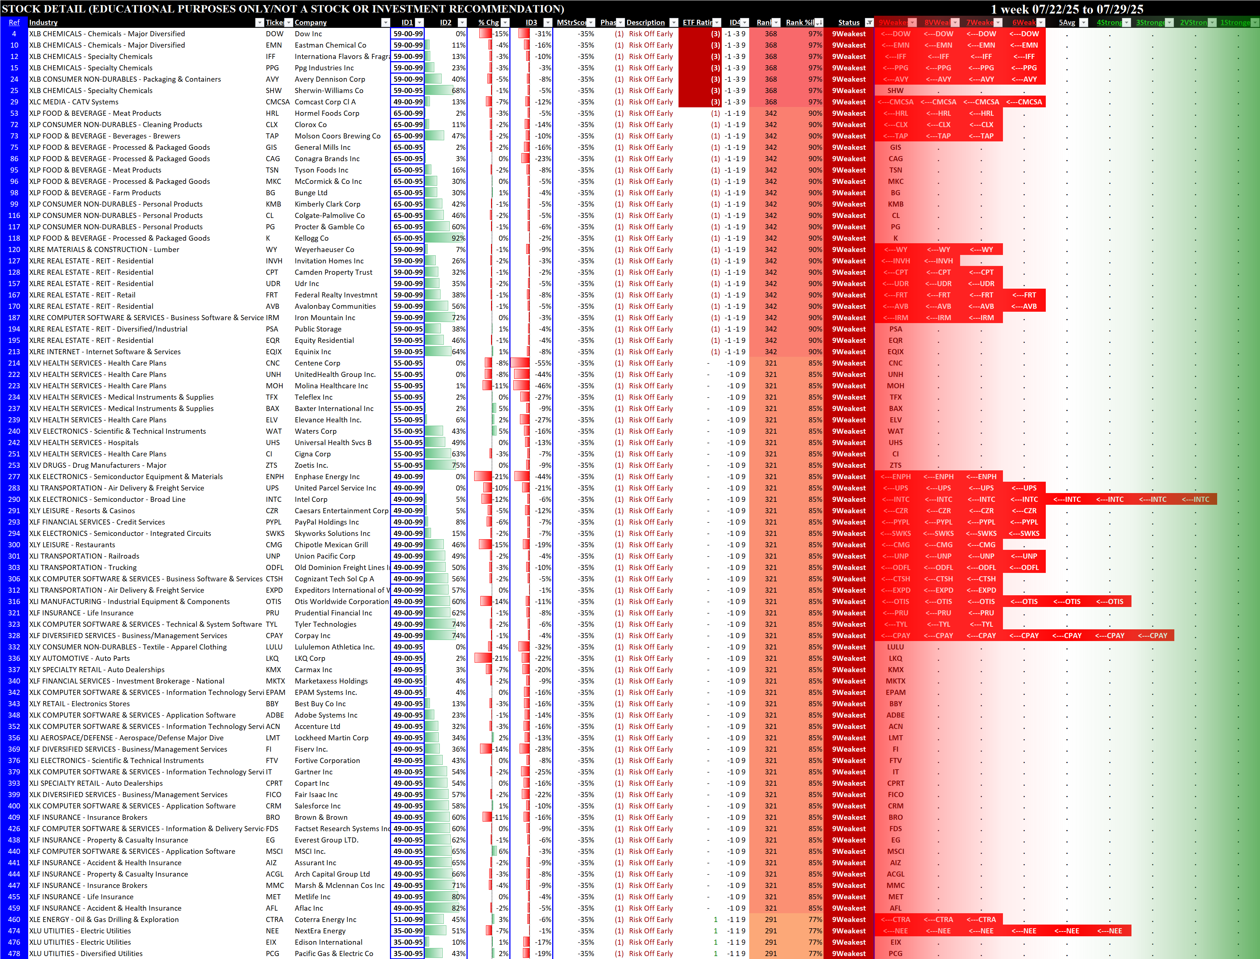1260x959 pixels.
Task: Click the Rank %ile sorted-descending filter icon
Action: (819, 22)
